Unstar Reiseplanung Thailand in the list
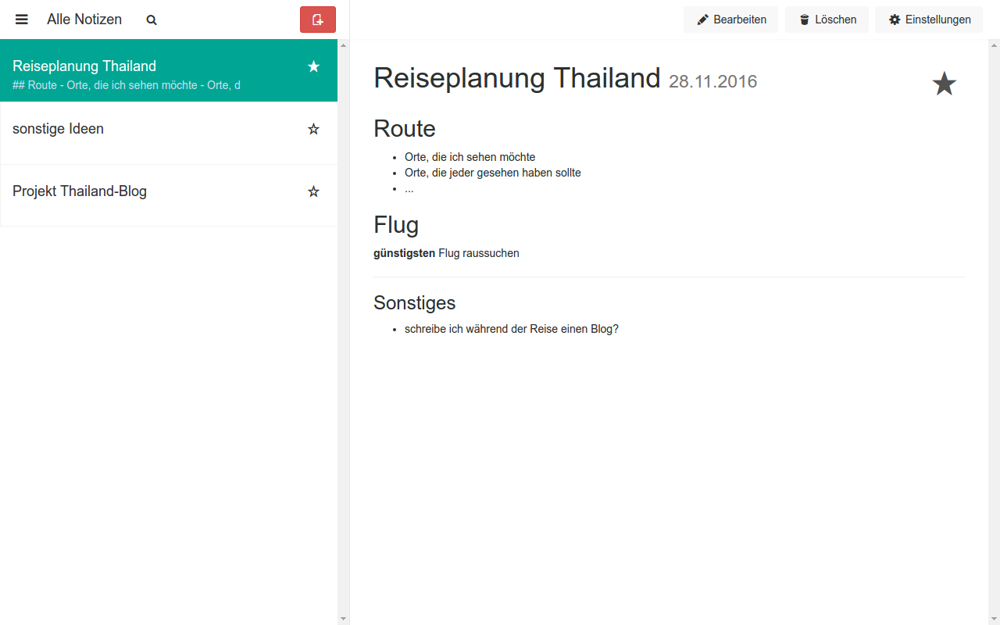Screen dimensions: 1000x625 click(x=314, y=66)
